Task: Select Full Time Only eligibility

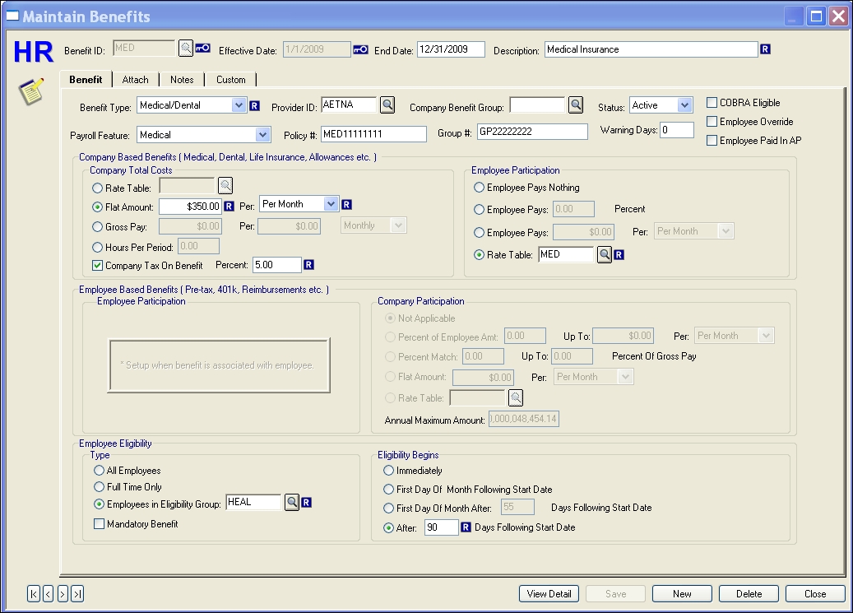Action: pos(99,487)
